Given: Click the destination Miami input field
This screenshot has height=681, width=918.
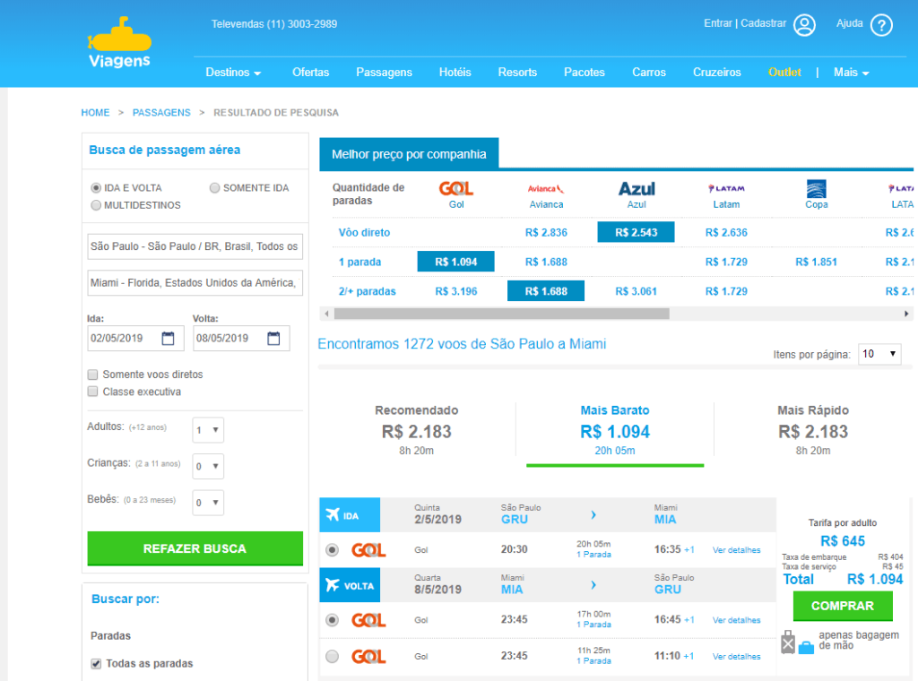Looking at the screenshot, I should 195,282.
